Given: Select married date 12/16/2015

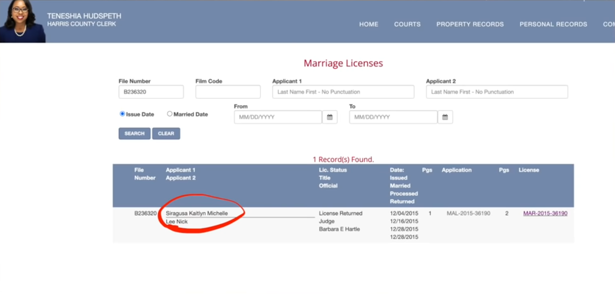Looking at the screenshot, I should pos(404,221).
